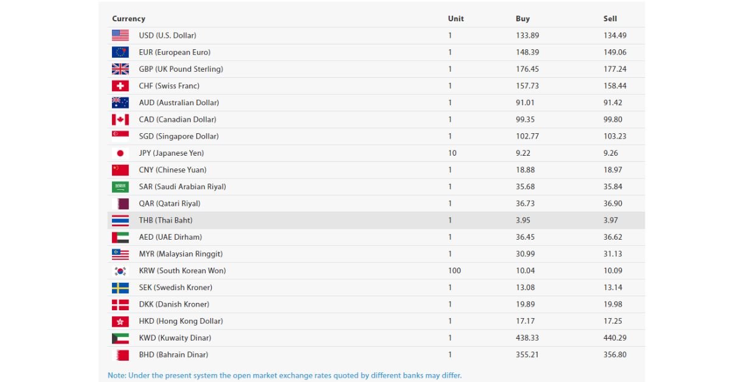Click the UK Union Jack flag
The image size is (730, 382).
(120, 69)
